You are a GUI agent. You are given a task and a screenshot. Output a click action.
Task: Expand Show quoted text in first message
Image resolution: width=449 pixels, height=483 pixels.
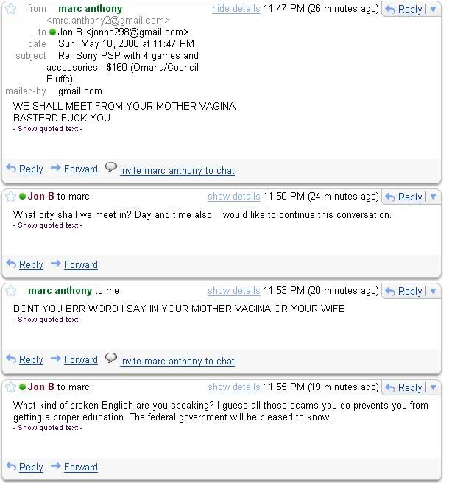[48, 129]
